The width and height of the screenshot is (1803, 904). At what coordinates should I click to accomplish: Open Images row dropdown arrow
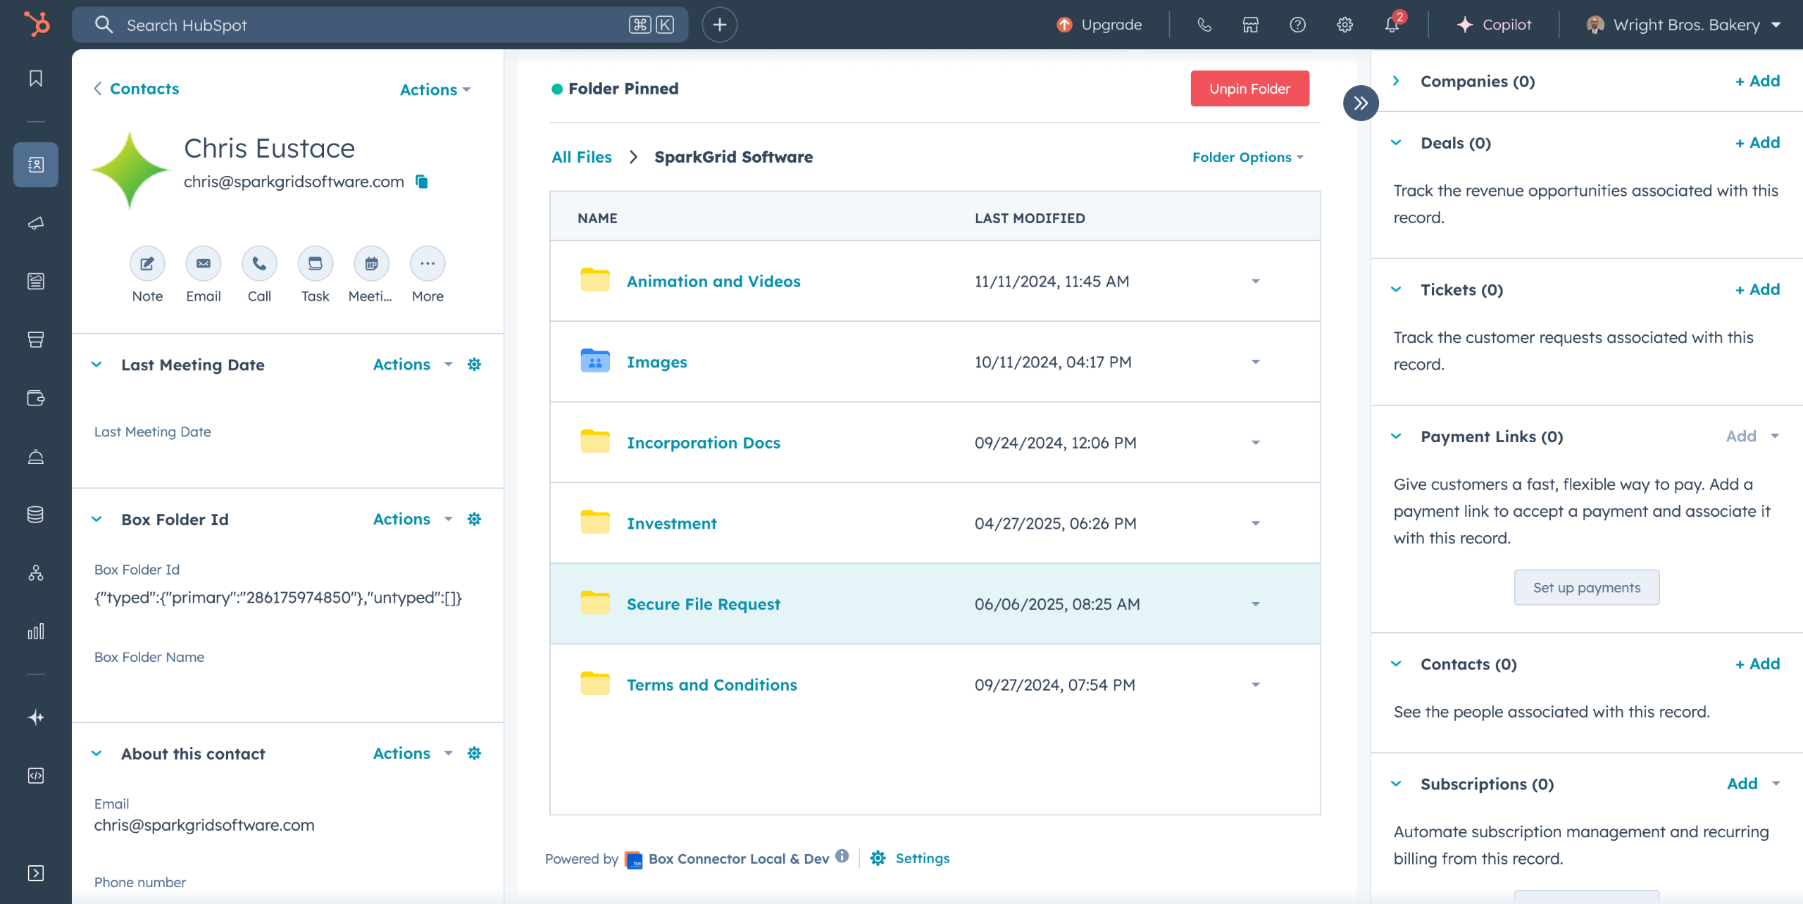[1255, 362]
